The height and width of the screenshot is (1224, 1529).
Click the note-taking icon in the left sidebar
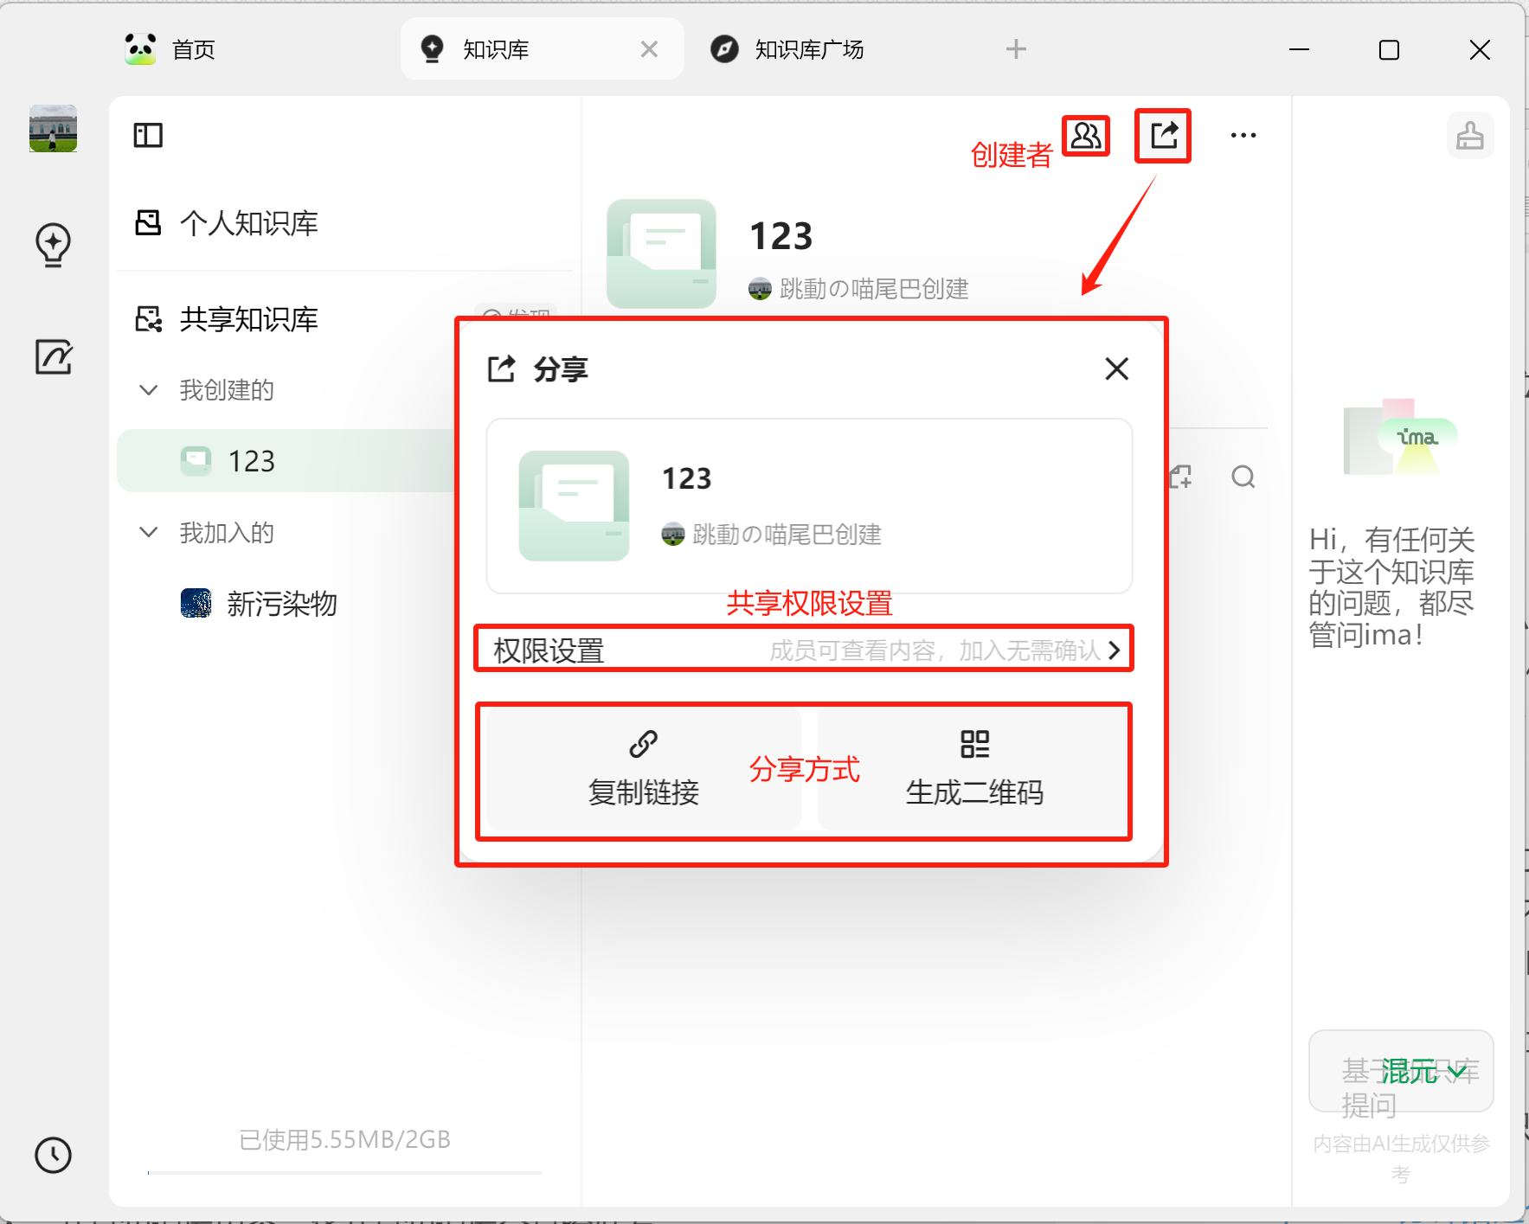point(53,357)
